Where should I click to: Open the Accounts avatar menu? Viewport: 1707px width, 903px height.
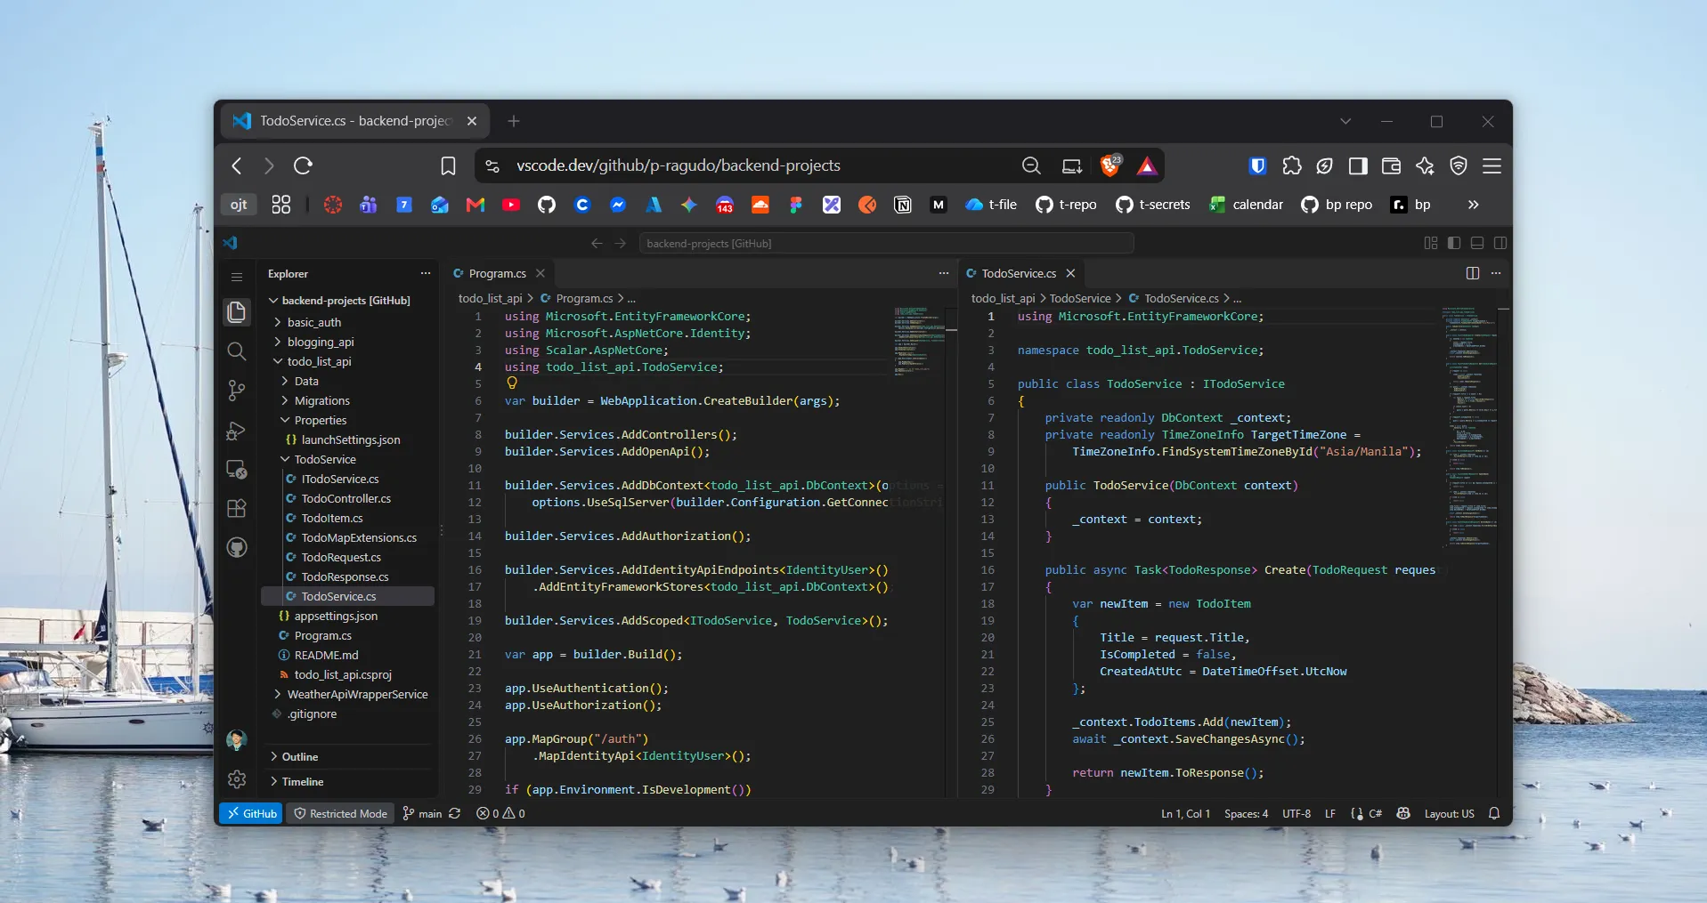coord(236,740)
